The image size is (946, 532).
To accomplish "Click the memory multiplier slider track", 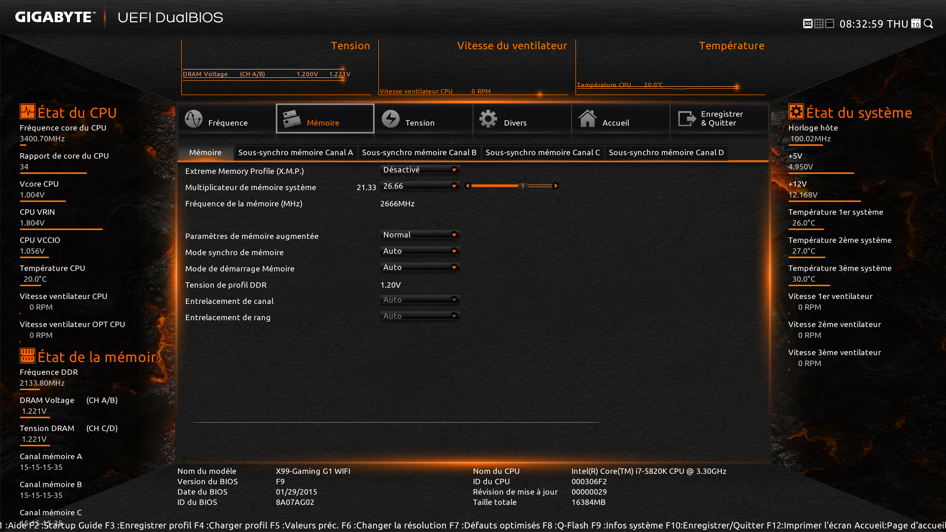I will 512,186.
